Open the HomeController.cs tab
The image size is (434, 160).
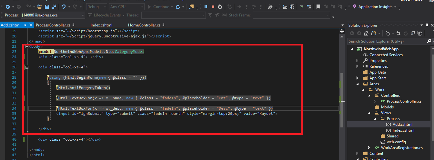click(x=144, y=25)
